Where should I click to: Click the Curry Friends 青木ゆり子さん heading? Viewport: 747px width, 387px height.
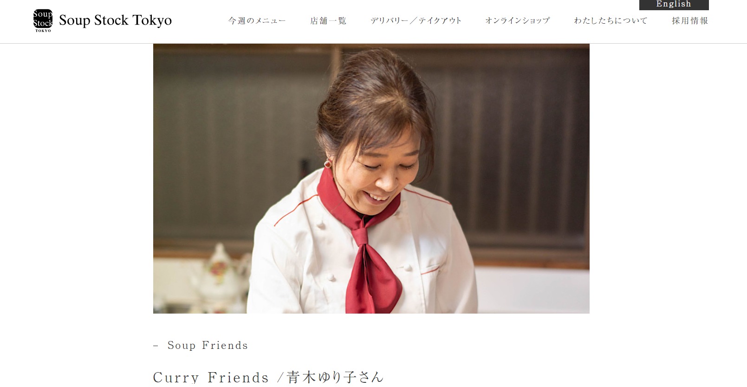tap(268, 377)
